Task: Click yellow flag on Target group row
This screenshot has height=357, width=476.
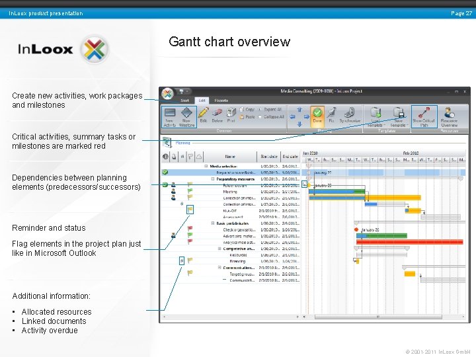Action: 190,273
